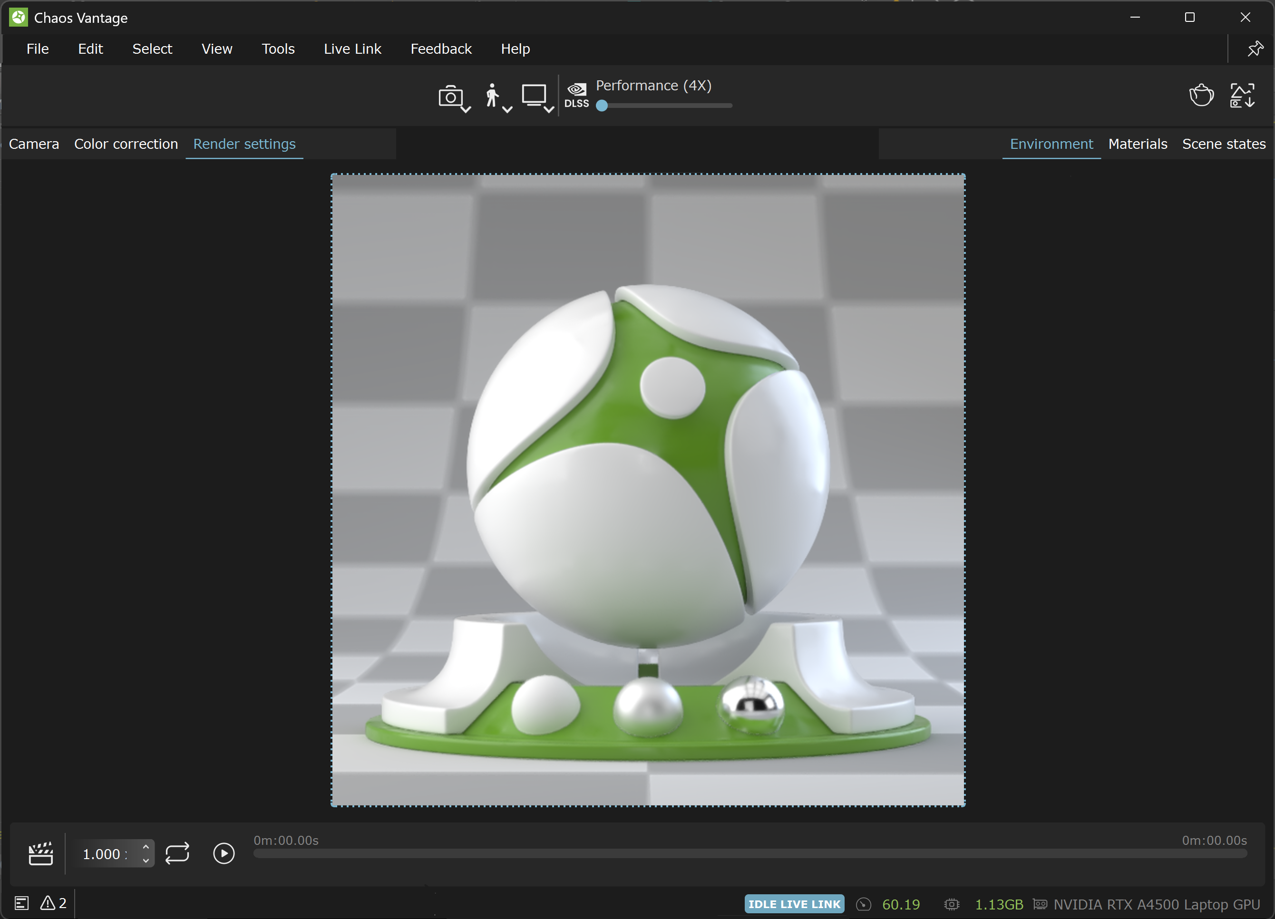Open the View menu
Image resolution: width=1275 pixels, height=919 pixels.
coord(217,49)
